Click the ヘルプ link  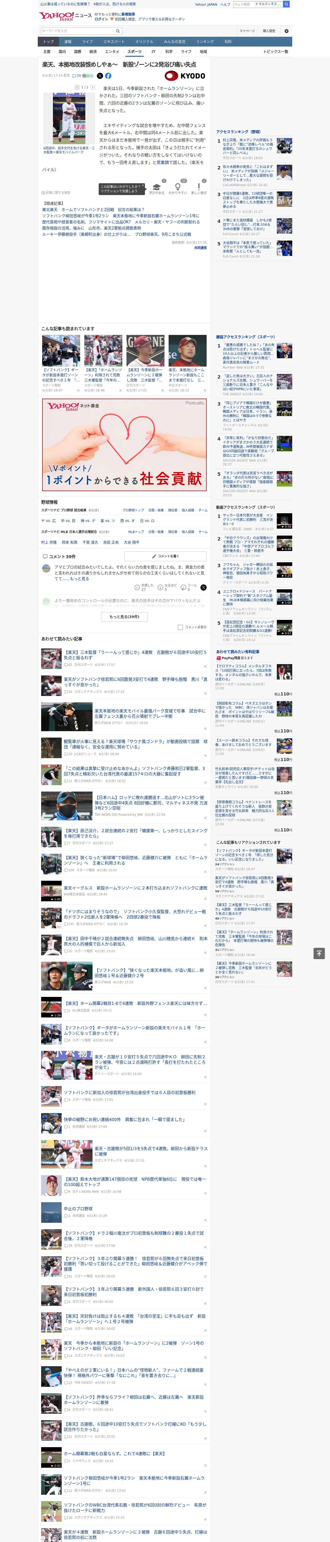[x=225, y=4]
